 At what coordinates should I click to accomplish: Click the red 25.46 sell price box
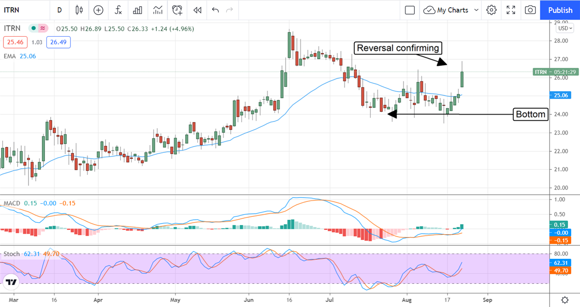pos(14,42)
